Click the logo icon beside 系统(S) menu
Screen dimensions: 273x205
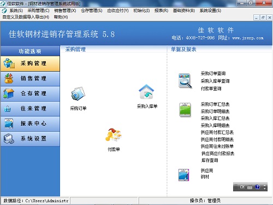(x=4, y=10)
